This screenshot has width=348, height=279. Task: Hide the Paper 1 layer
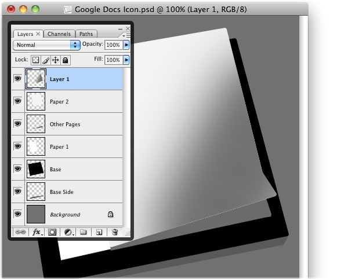(x=18, y=146)
